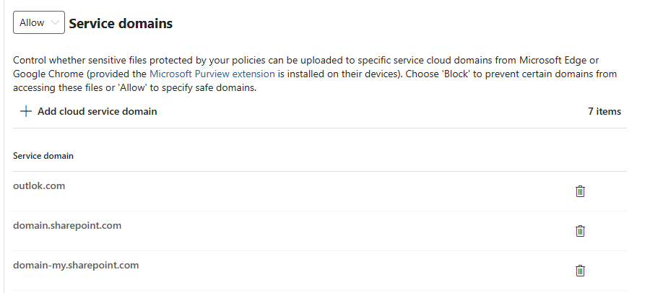Select the outlok.com domain name
The height and width of the screenshot is (293, 650).
[39, 185]
